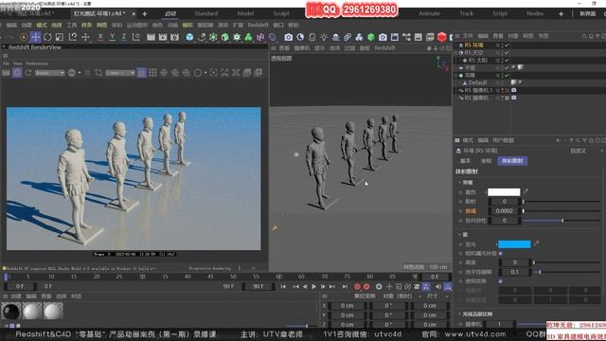
Task: Go to the timeline start button
Action: (x=283, y=286)
